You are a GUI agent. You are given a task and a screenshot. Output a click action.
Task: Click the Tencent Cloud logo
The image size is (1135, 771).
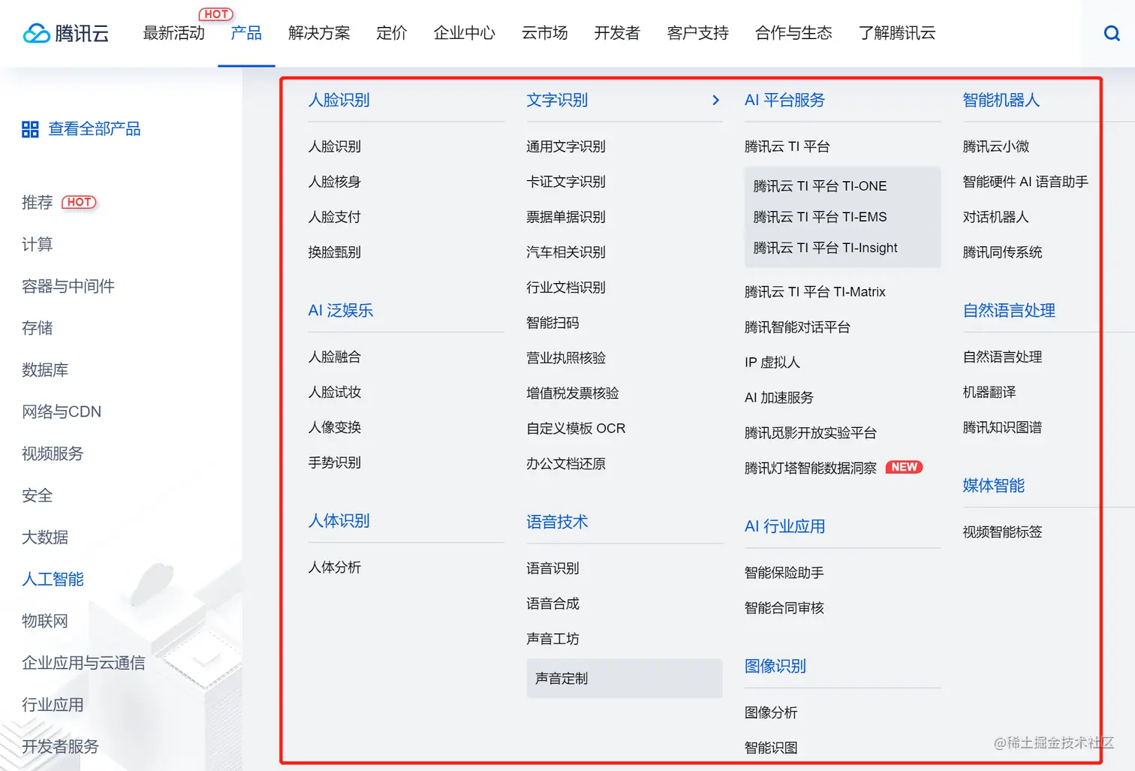[66, 33]
